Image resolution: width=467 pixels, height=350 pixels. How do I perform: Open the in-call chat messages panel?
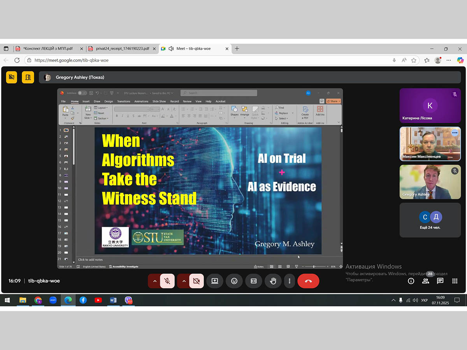click(440, 281)
